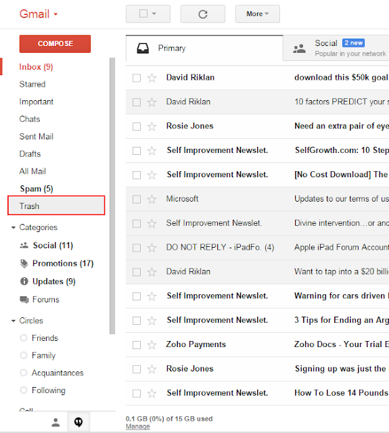Open the Chats folder
389x433 pixels.
point(30,119)
